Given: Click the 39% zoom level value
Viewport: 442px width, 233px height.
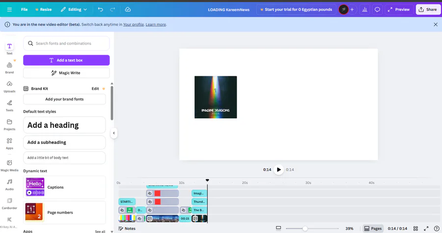Looking at the screenshot, I should [x=349, y=229].
